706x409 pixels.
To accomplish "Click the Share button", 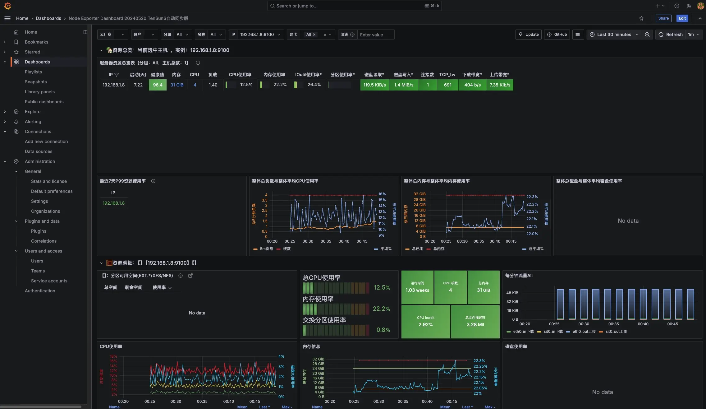I will tap(663, 18).
